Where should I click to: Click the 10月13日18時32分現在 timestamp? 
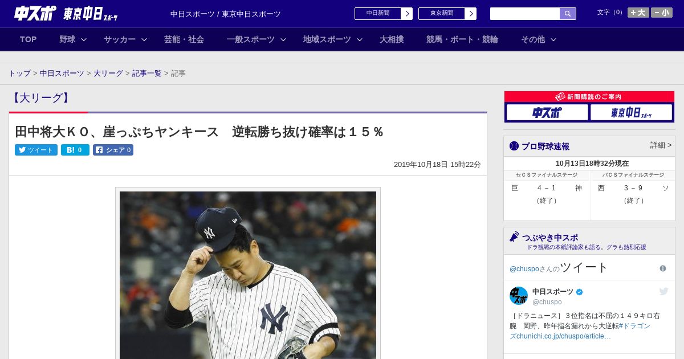(592, 164)
